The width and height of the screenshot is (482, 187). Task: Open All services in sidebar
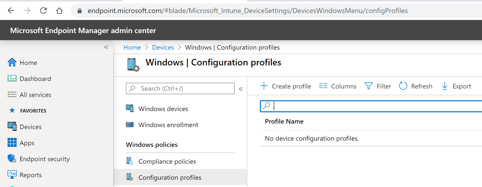(35, 95)
